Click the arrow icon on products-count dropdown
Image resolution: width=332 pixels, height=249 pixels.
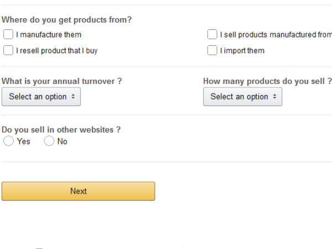click(274, 97)
